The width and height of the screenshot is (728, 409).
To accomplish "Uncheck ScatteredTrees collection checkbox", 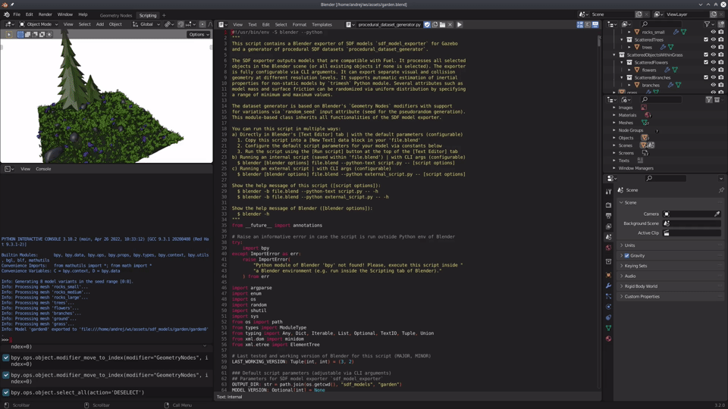I will click(x=706, y=40).
